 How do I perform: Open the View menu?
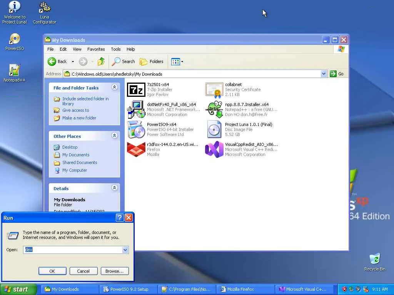click(77, 49)
